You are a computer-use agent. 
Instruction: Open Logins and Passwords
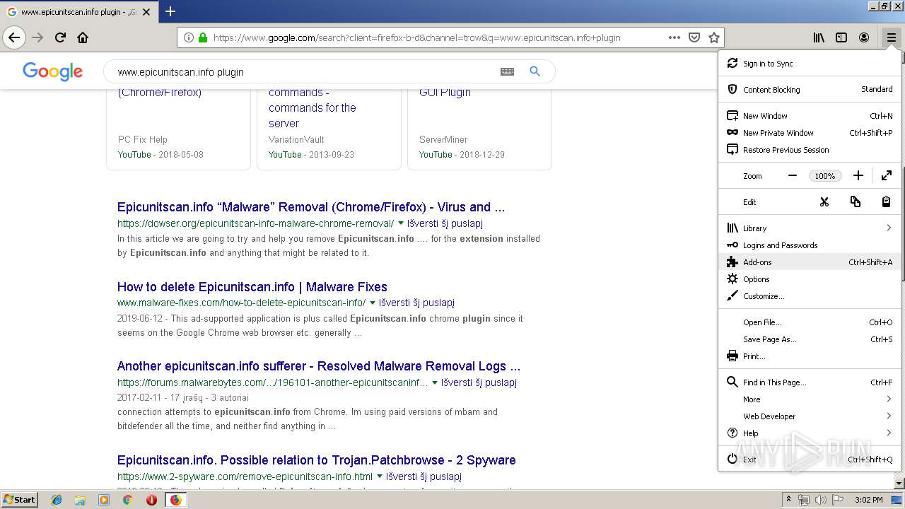[810, 245]
